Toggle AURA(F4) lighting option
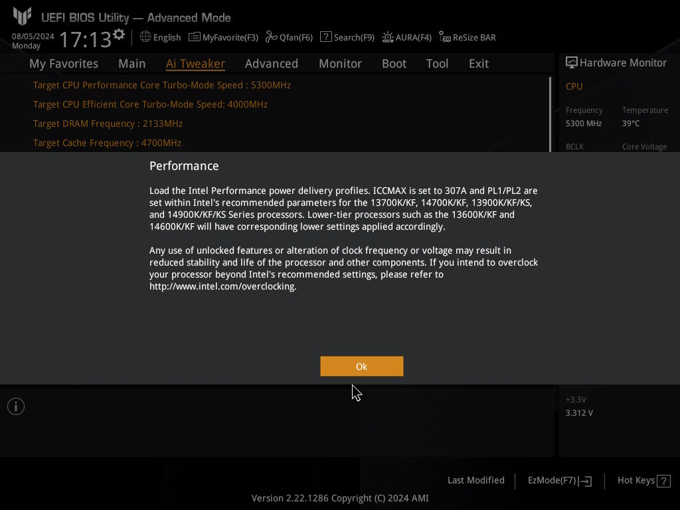 414,38
